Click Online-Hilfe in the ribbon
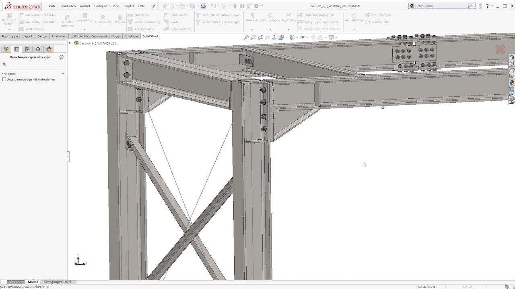 [x=377, y=22]
